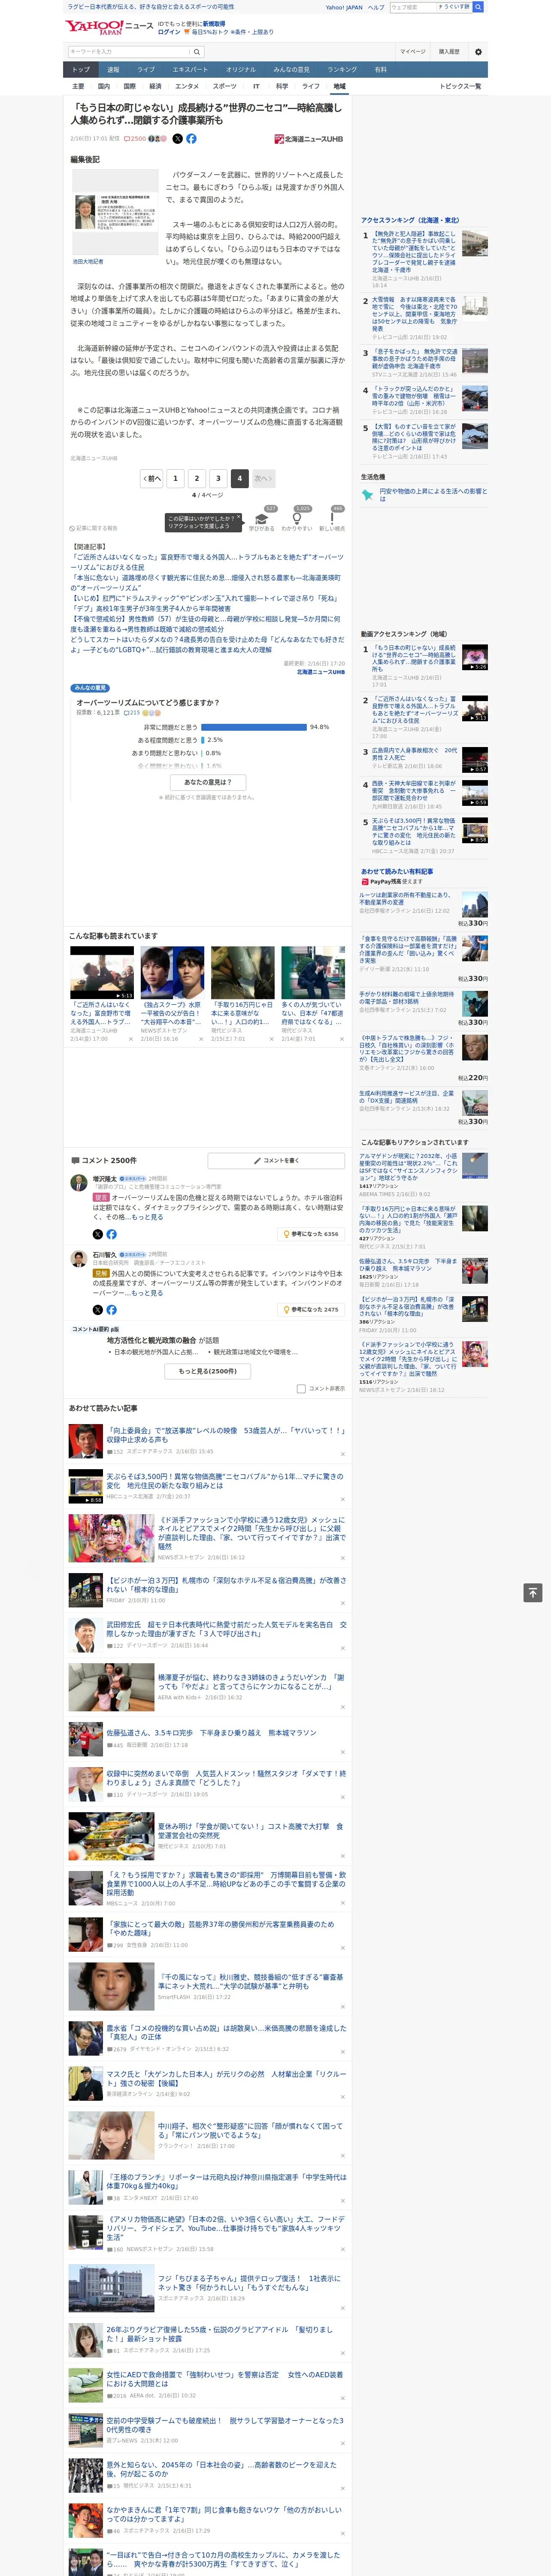Image resolution: width=551 pixels, height=2576 pixels.
Task: Dismiss the 《独占スクープ》水原 recommended card
Action: click(200, 1039)
